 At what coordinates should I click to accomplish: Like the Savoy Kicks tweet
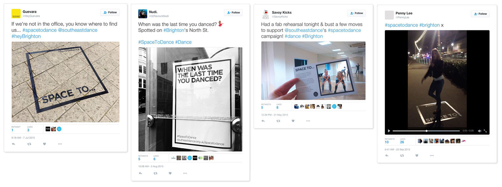pos(293,121)
